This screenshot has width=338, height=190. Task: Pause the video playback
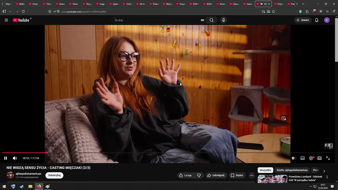click(6, 158)
